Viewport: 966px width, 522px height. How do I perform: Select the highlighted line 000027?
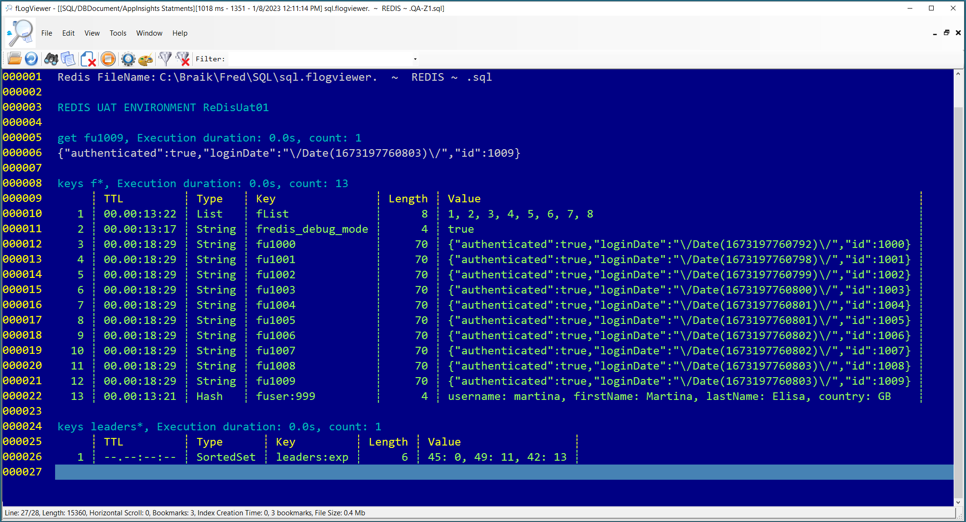coord(504,472)
